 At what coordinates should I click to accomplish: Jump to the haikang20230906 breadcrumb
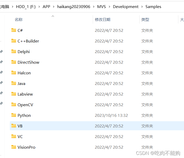74,7
